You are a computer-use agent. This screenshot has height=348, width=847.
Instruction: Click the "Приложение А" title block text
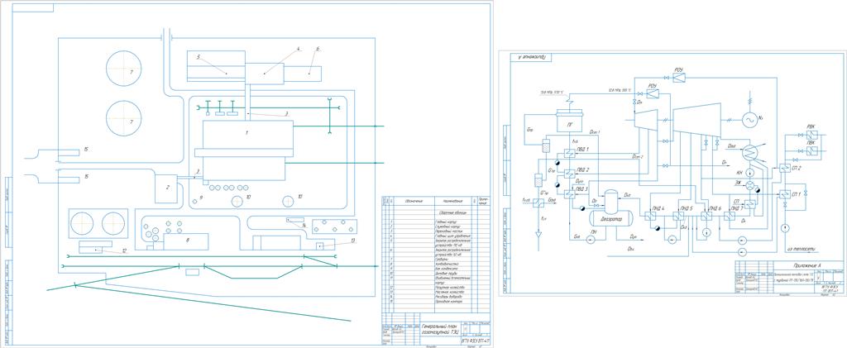pyautogui.click(x=806, y=265)
